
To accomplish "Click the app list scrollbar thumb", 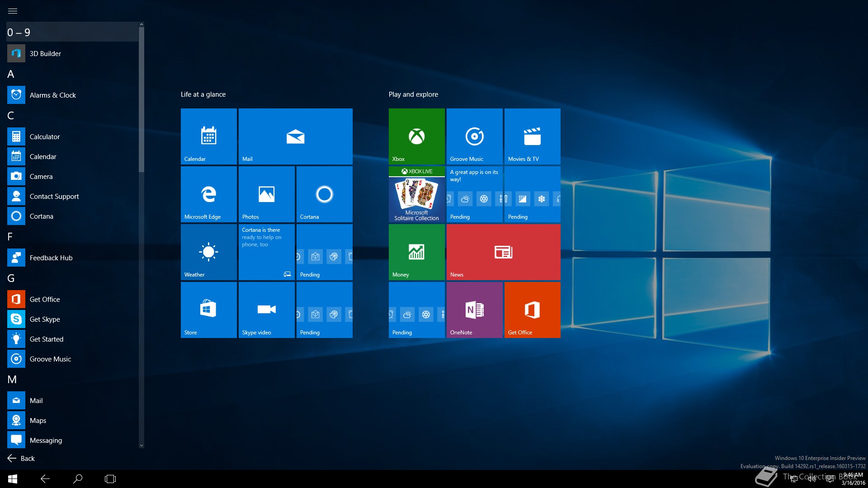I will [x=142, y=99].
